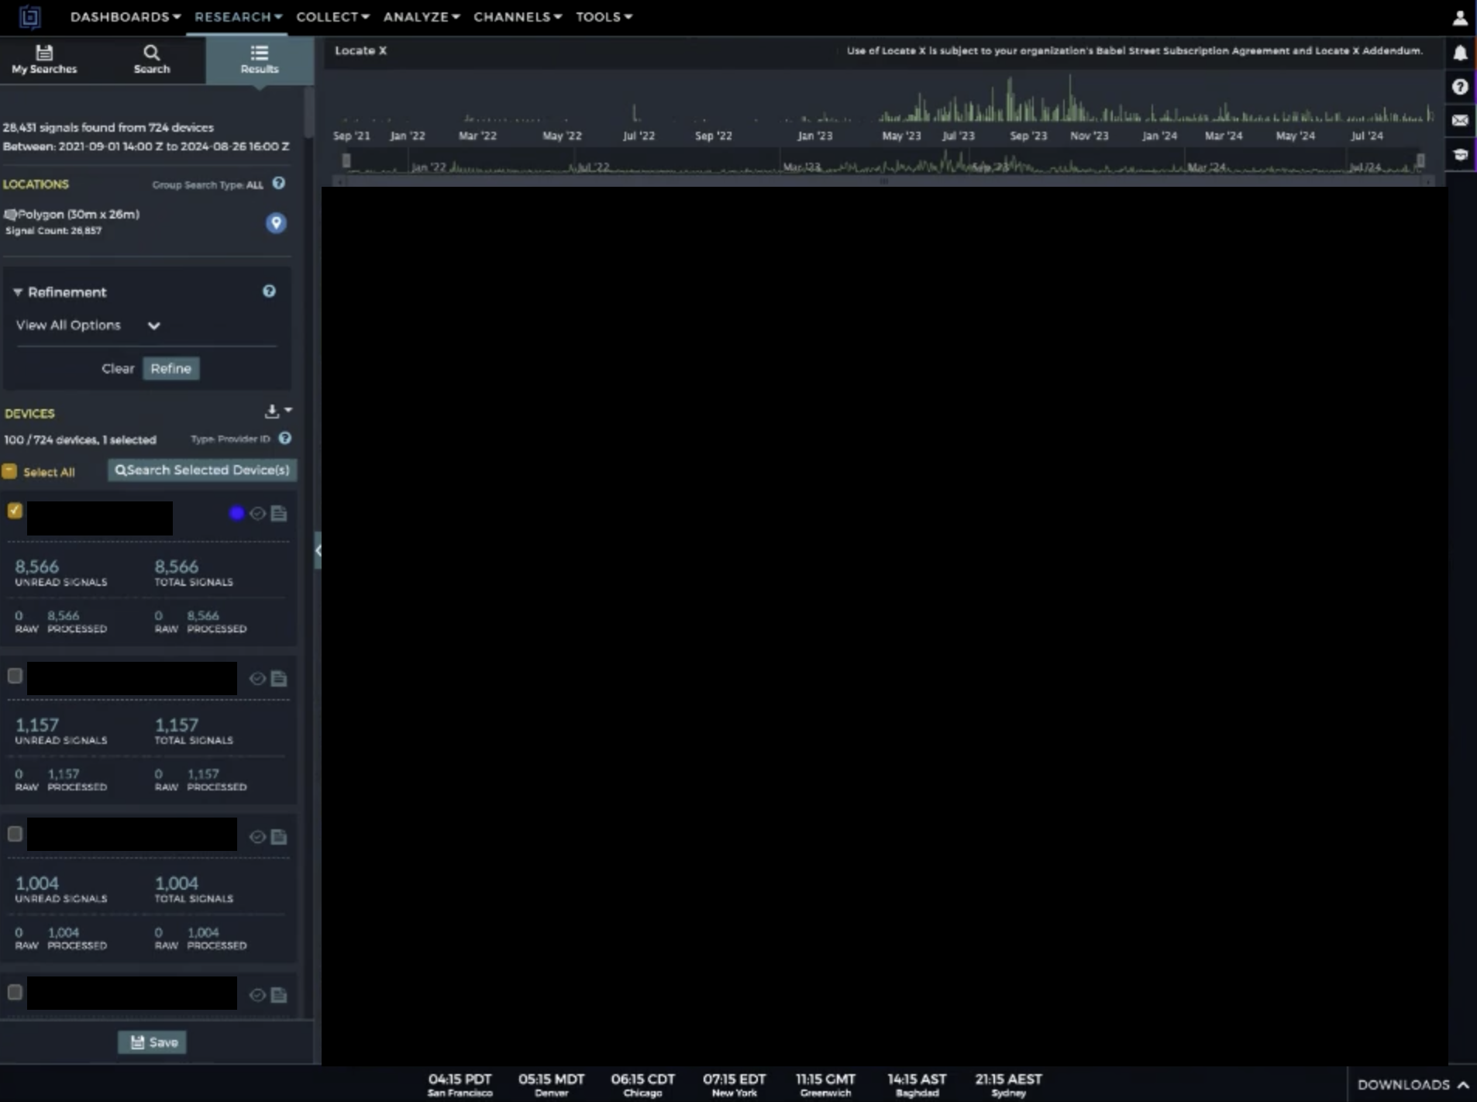Image resolution: width=1477 pixels, height=1102 pixels.
Task: Click the graduation cap training icon
Action: (1460, 155)
